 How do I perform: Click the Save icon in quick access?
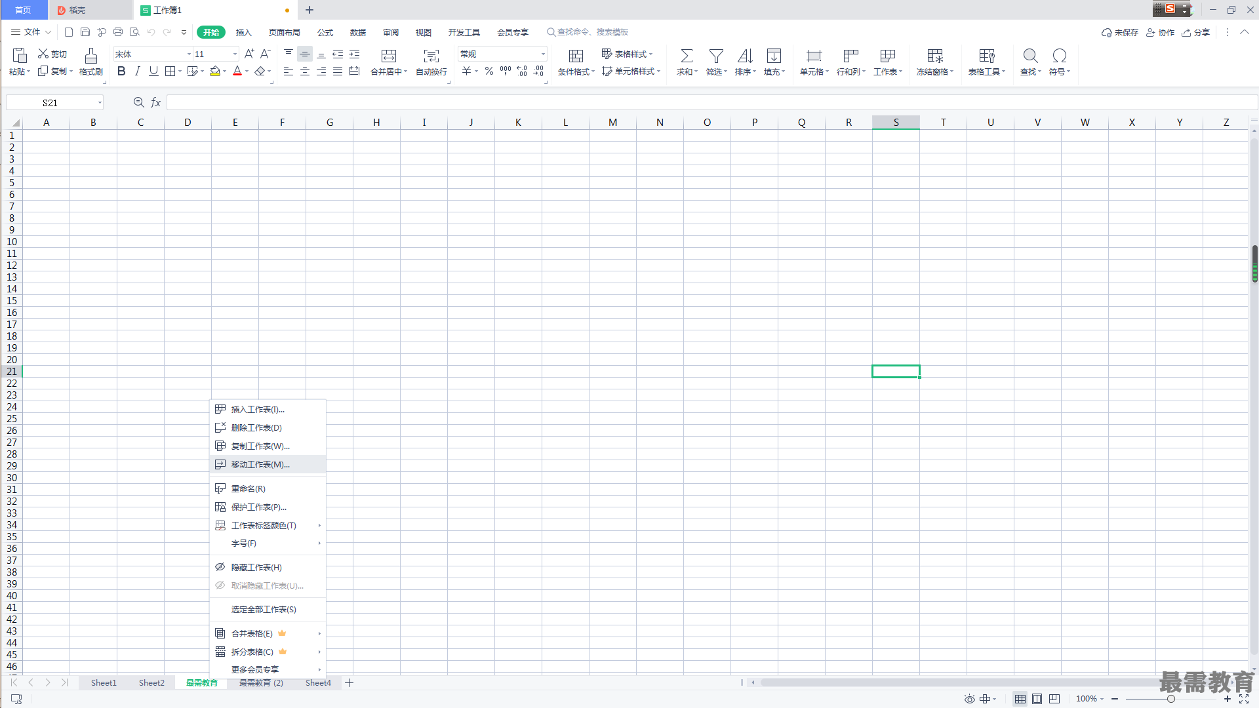(85, 31)
